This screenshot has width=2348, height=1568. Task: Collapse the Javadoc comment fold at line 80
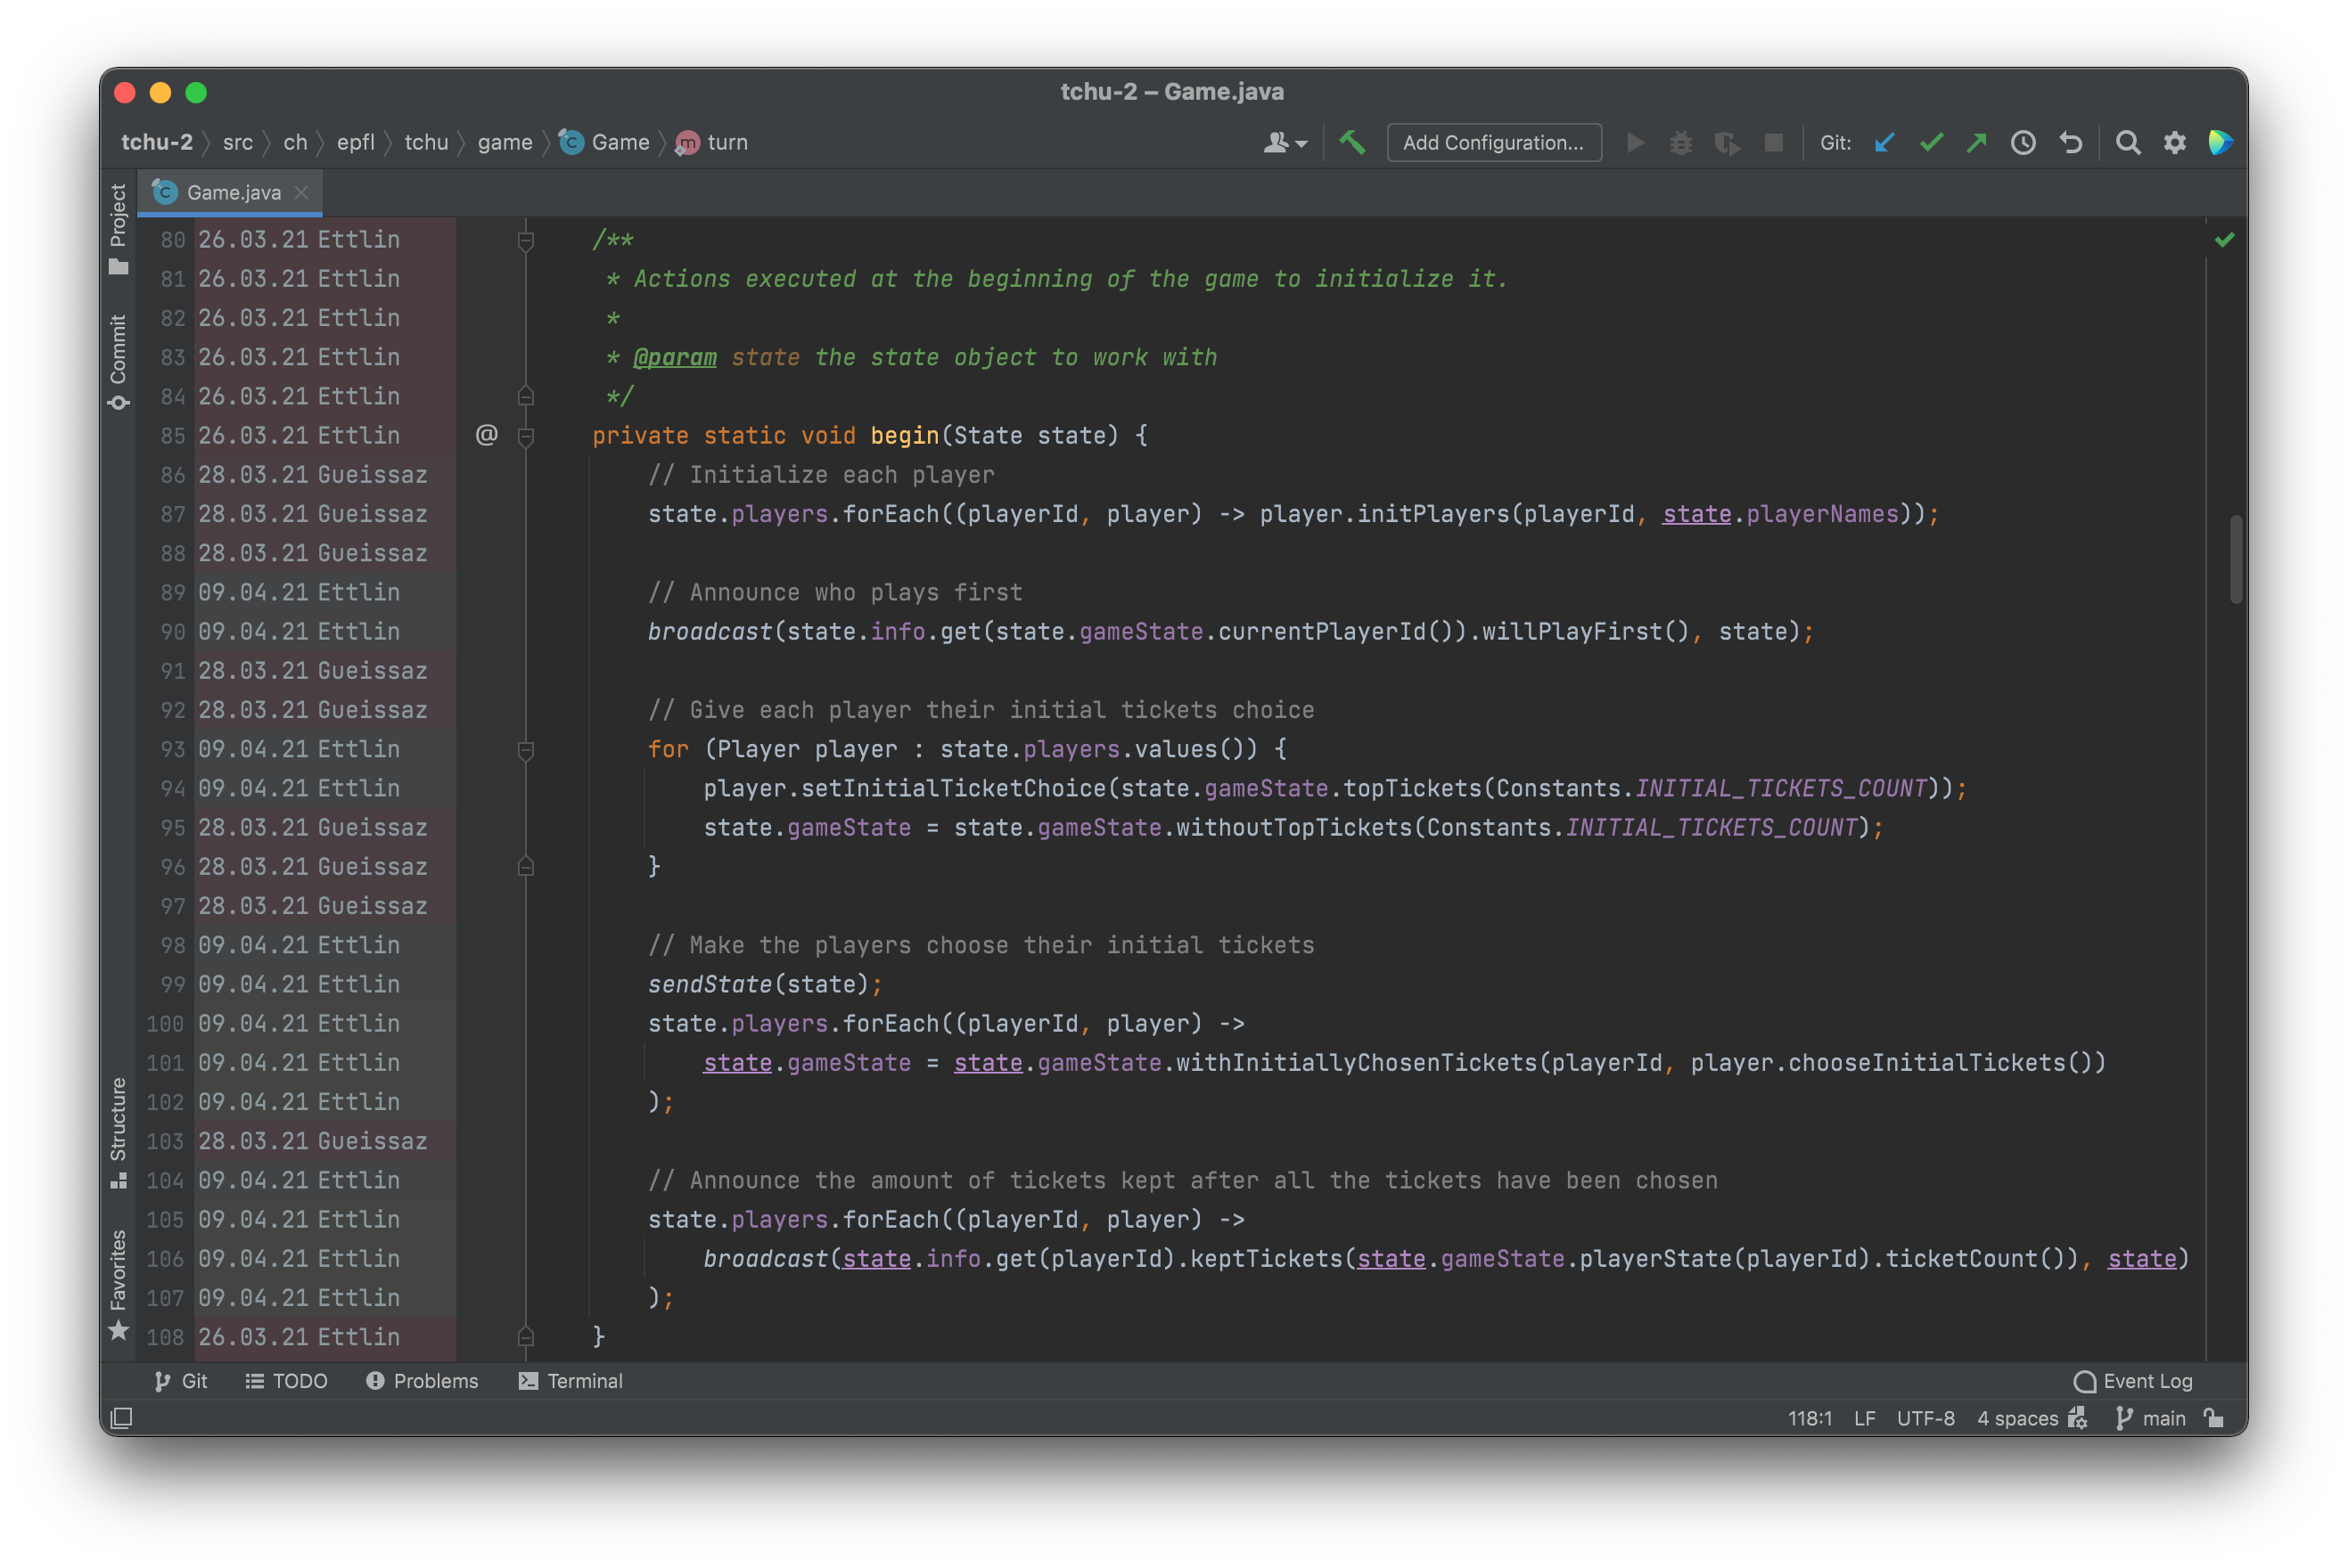point(525,240)
